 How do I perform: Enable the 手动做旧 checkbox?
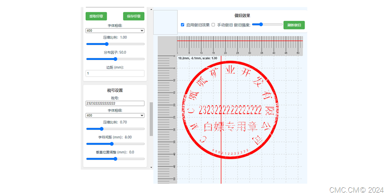(213, 25)
